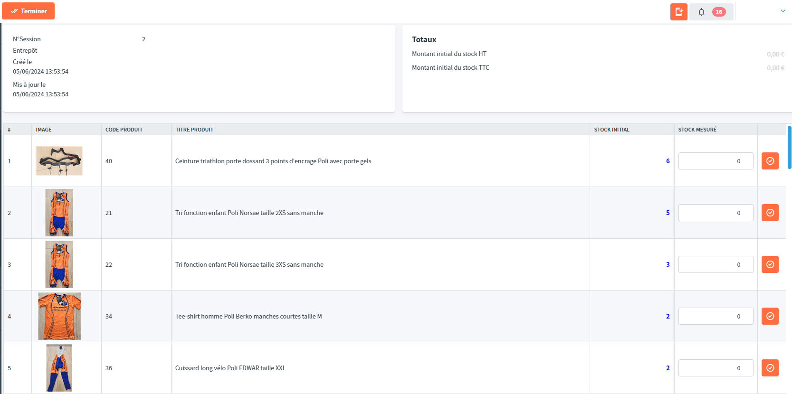This screenshot has height=394, width=792.
Task: Click measured stock field for product code 40
Action: coord(716,161)
